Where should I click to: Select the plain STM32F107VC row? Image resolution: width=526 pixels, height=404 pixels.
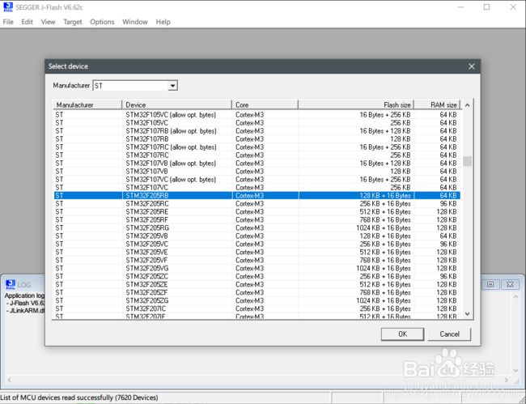click(x=257, y=187)
